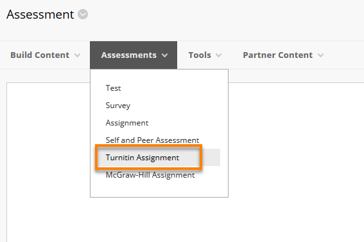Expand the Partner Content dropdown arrow
This screenshot has height=242, width=364.
320,55
